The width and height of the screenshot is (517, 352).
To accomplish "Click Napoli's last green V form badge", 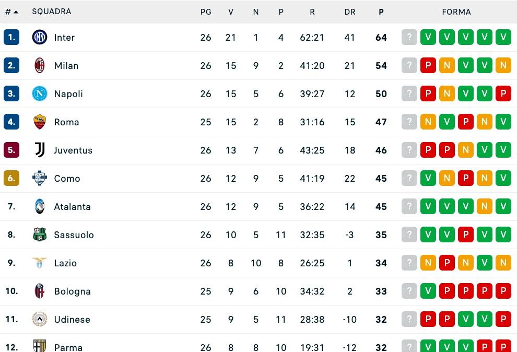I will click(x=485, y=93).
